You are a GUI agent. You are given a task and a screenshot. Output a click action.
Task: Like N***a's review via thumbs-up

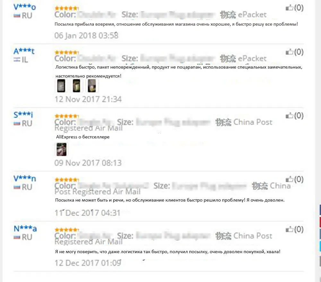click(x=290, y=229)
